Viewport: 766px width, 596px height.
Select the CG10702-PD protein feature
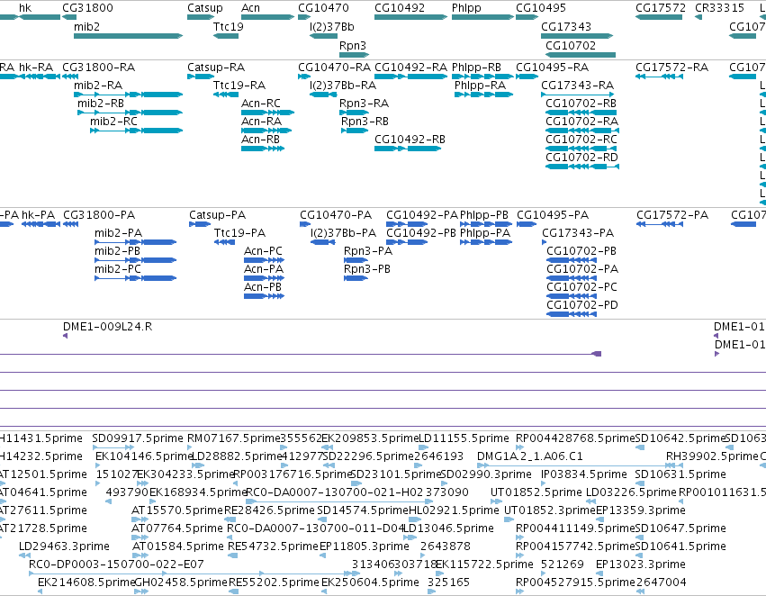point(572,314)
